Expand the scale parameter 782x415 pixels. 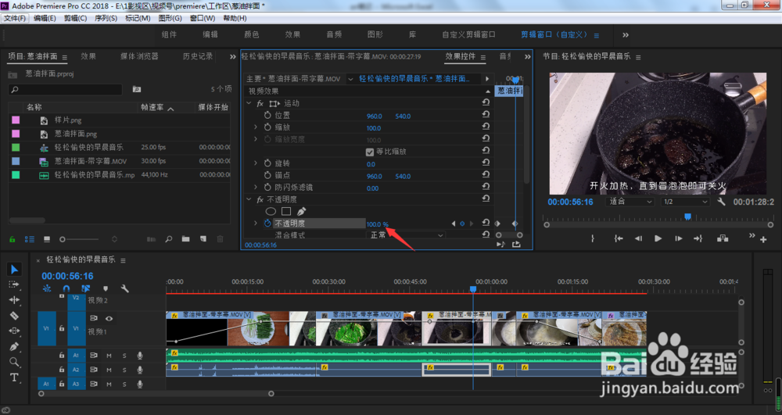(256, 127)
